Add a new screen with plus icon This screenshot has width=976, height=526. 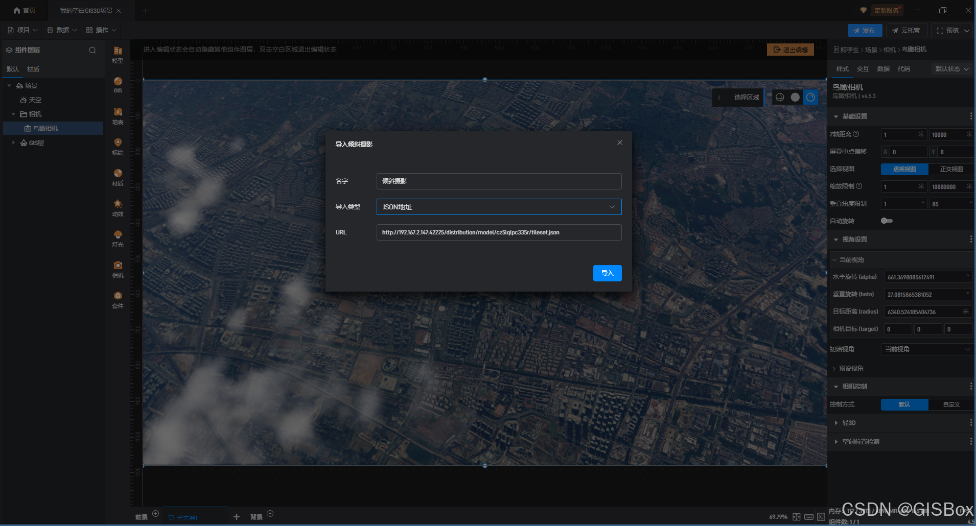(x=236, y=517)
